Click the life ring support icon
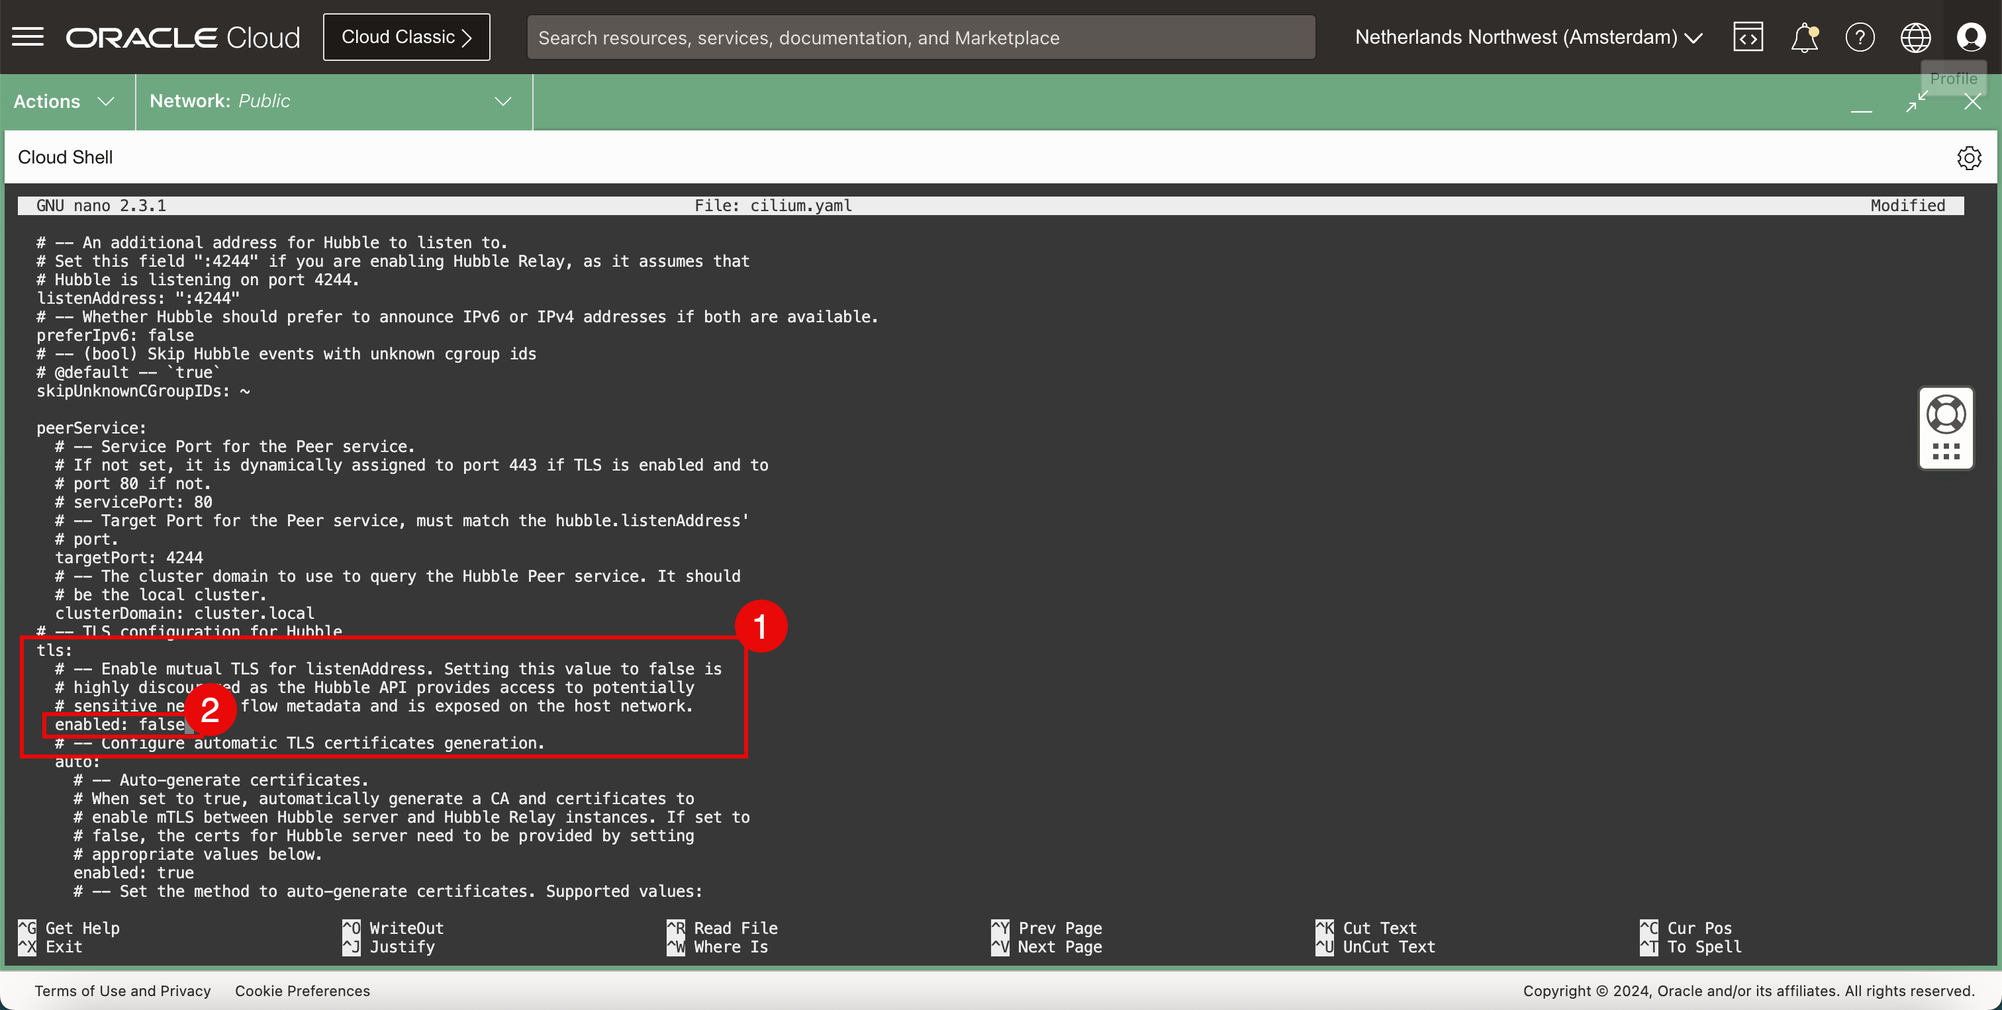Screen dimensions: 2002x1010 1946,414
